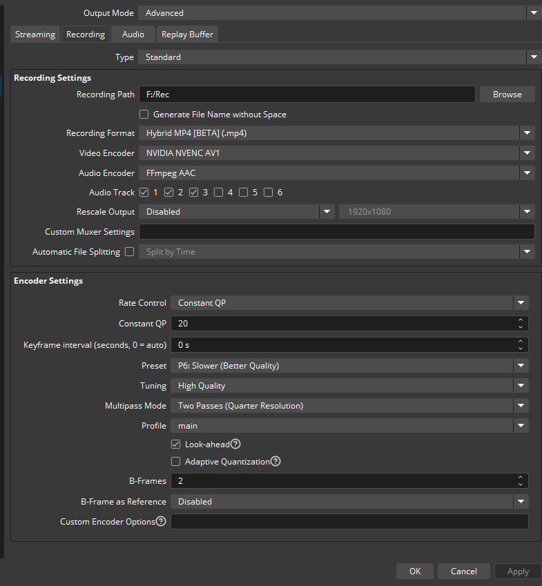Switch to the Replay Buffer tab
542x586 pixels.
187,35
